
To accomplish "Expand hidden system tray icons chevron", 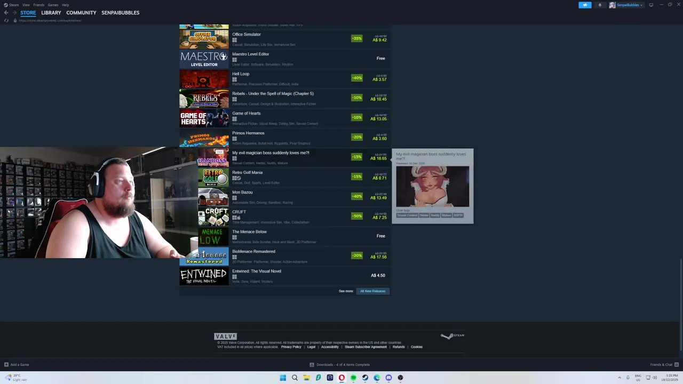I will click(620, 378).
